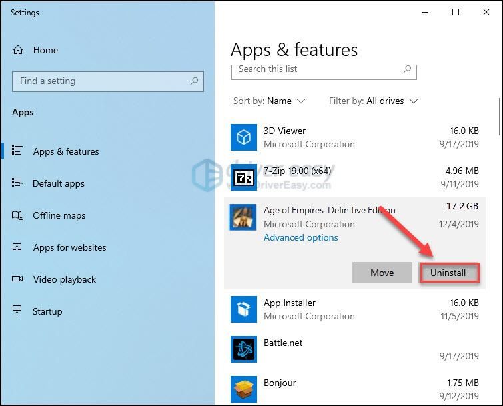503x406 pixels.
Task: Open Default apps settings page
Action: click(x=59, y=183)
